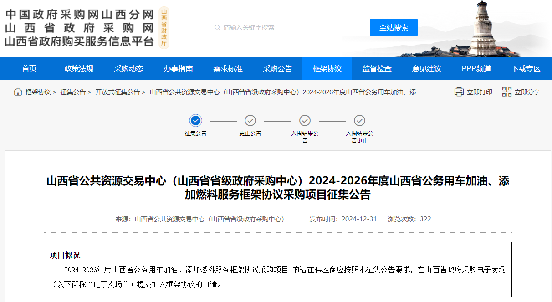This screenshot has width=552, height=302.
Task: Click the 全站搜索 search button
Action: [394, 27]
